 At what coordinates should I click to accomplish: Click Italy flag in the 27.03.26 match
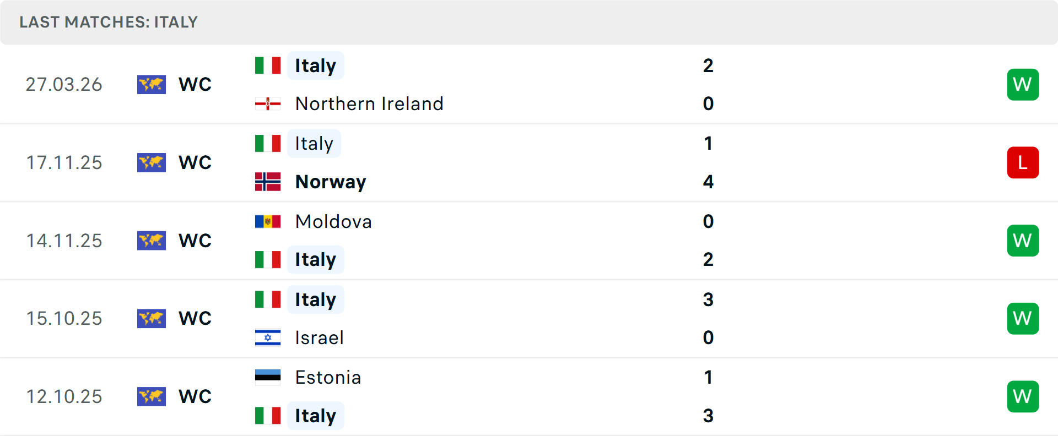click(268, 66)
